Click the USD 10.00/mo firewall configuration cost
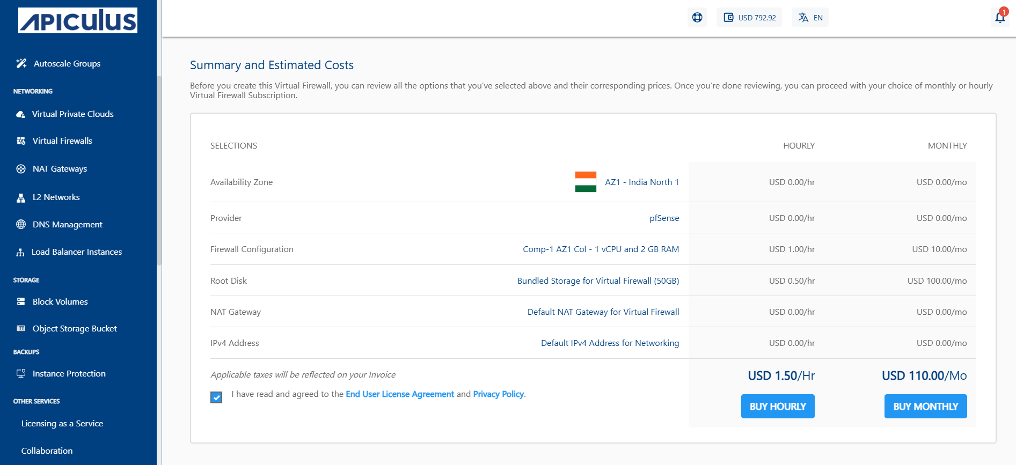Screen dimensions: 1016x465 point(939,249)
